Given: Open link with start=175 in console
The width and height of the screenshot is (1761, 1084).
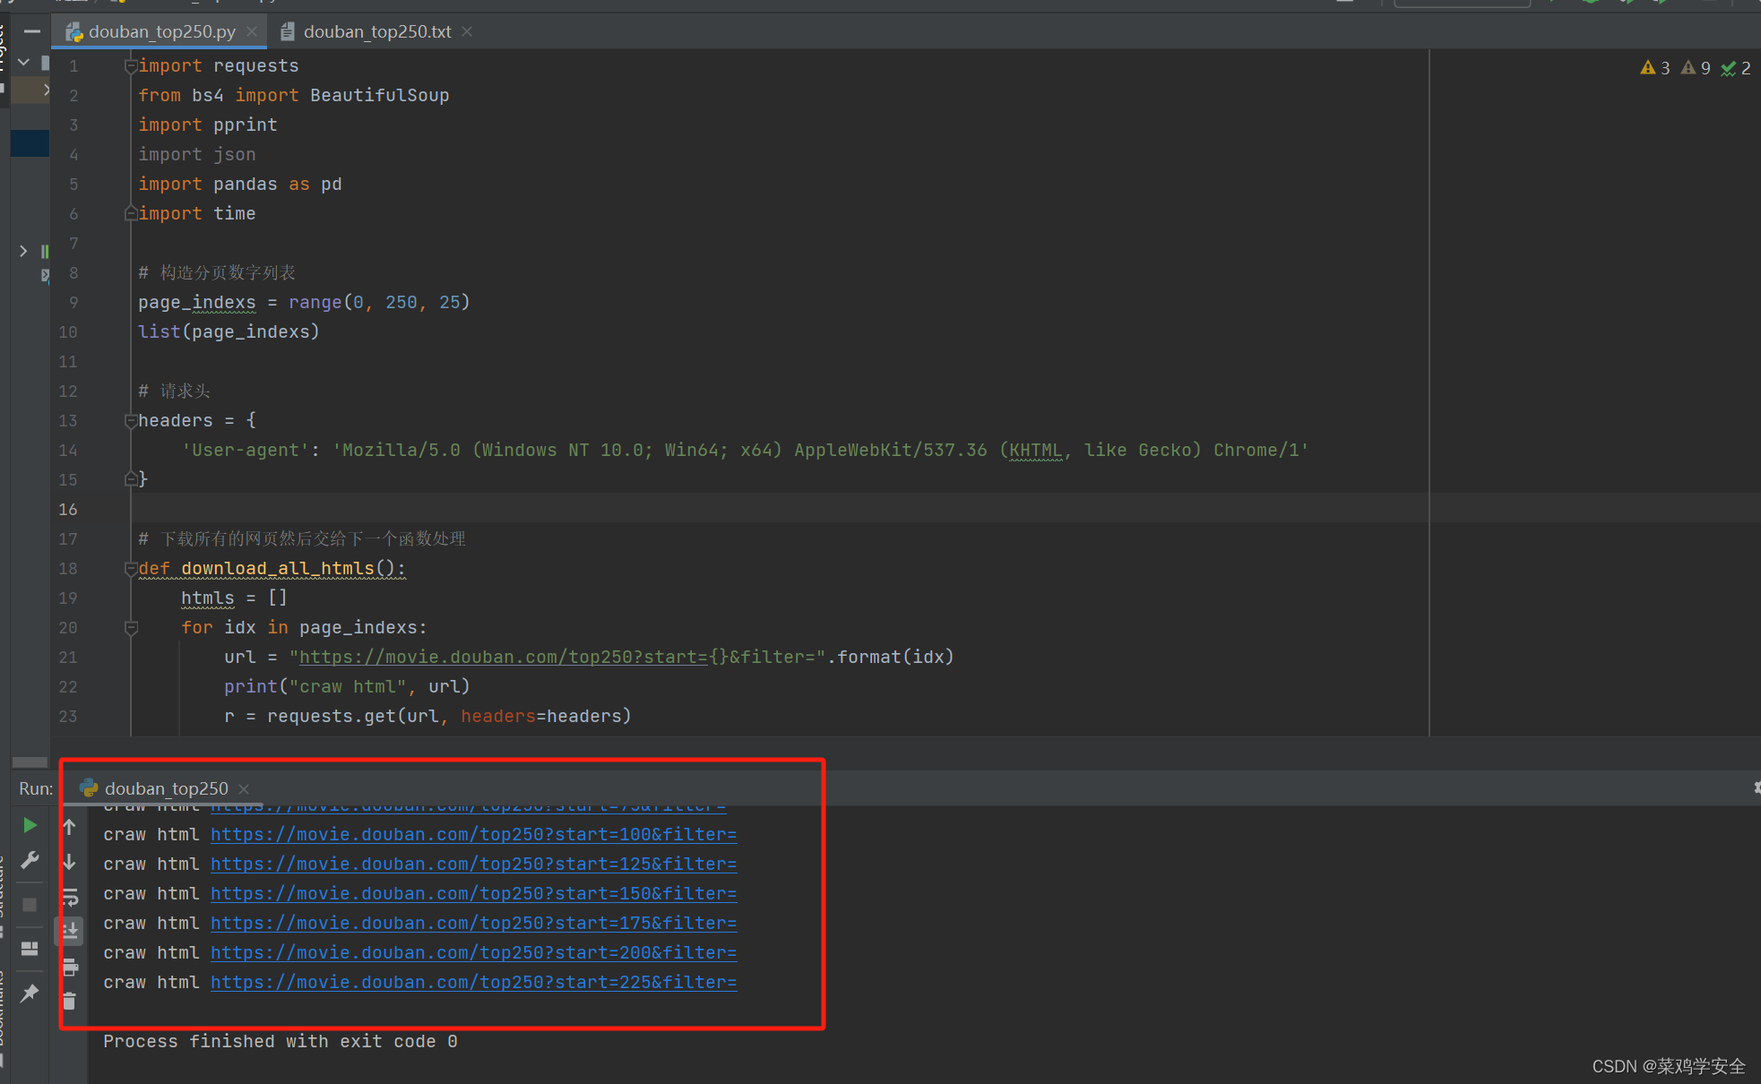Looking at the screenshot, I should pos(473,924).
